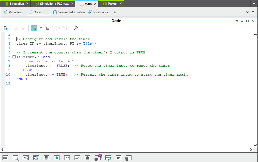Click the 'counter := counter + 1;' line
This screenshot has width=258, height=162.
(51, 61)
